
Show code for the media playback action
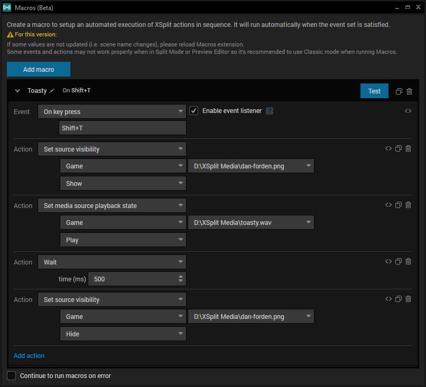(x=388, y=205)
